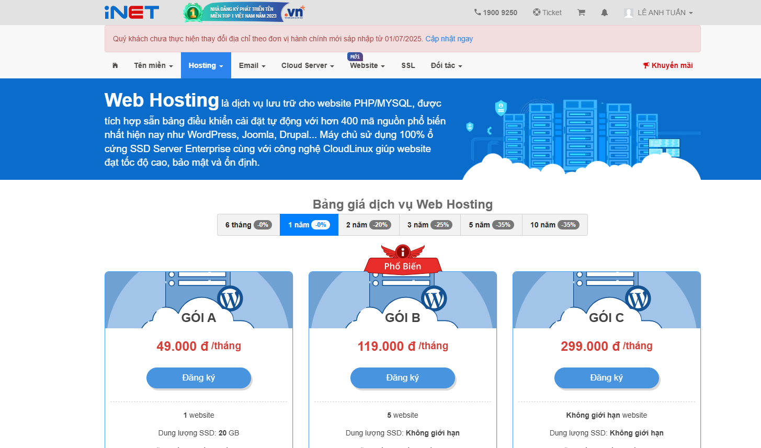
Task: Click the Web Hosting heading
Action: (x=162, y=100)
